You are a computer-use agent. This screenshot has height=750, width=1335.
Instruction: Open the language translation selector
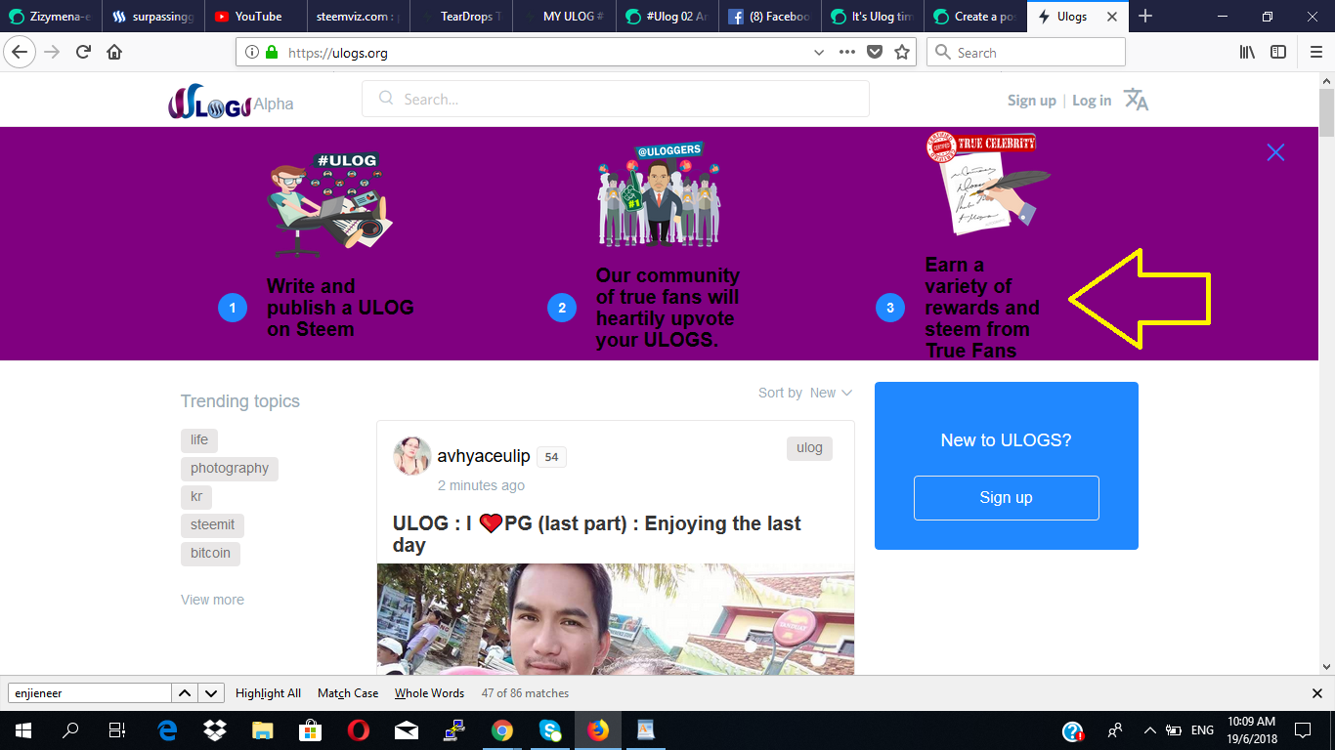(1136, 100)
